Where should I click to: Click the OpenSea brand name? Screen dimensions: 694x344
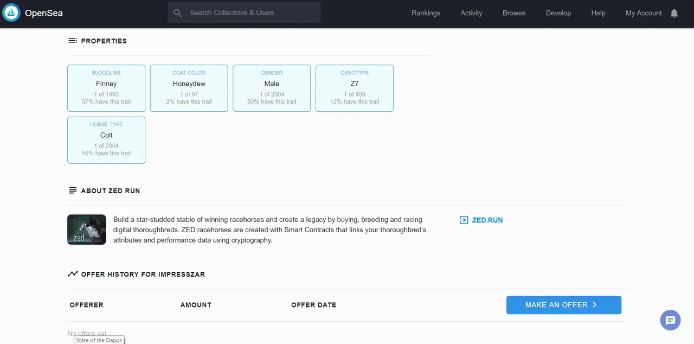pyautogui.click(x=44, y=13)
